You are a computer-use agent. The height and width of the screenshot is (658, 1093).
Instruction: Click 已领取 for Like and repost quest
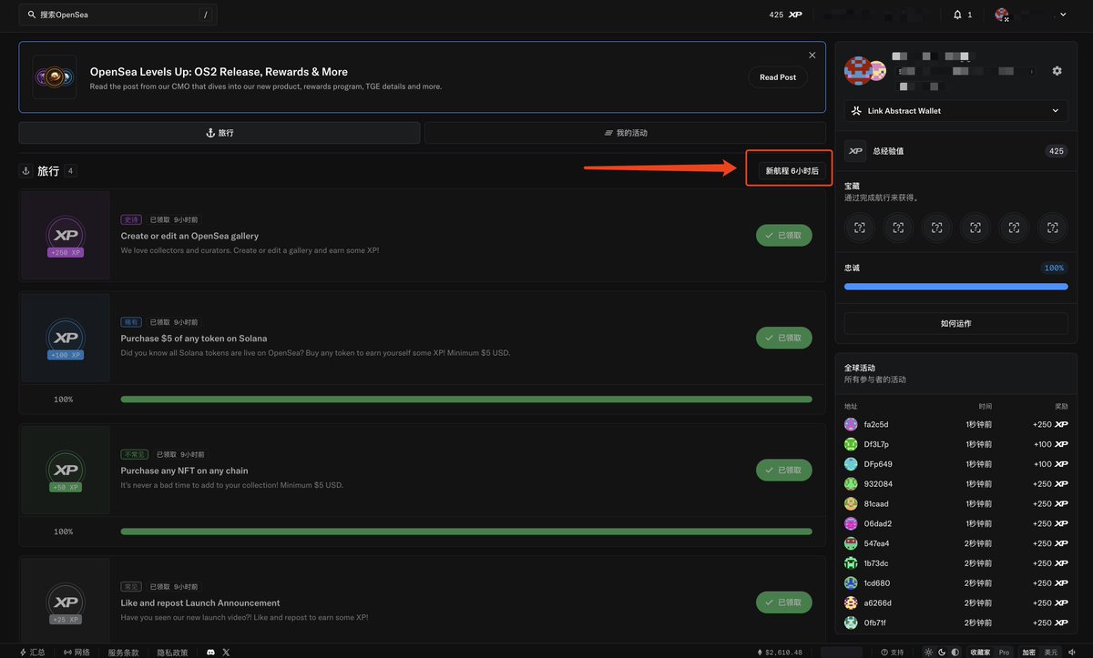point(784,602)
